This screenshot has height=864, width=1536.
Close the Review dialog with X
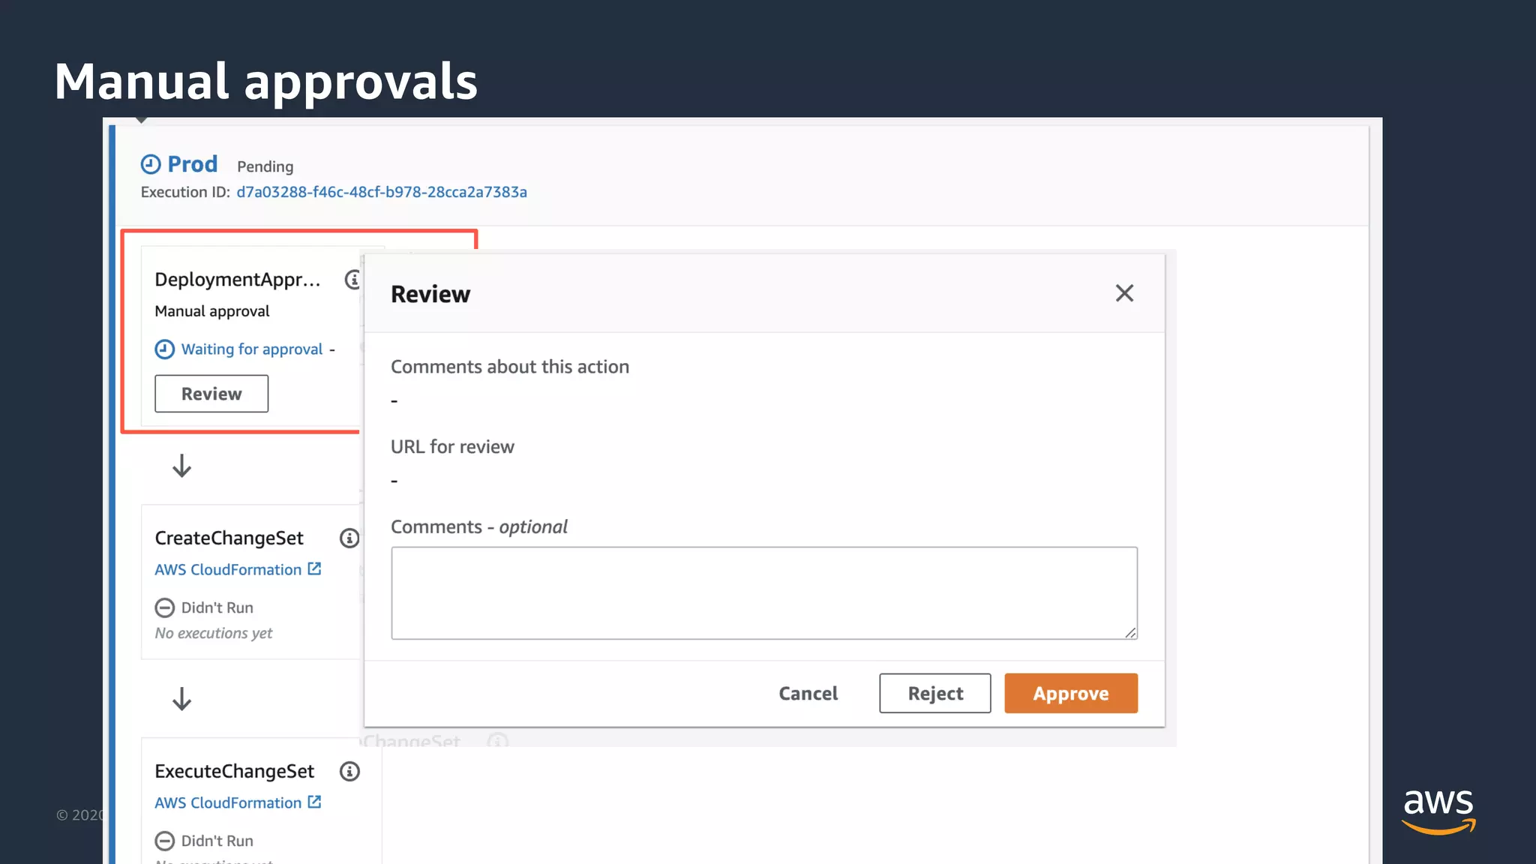[1123, 293]
